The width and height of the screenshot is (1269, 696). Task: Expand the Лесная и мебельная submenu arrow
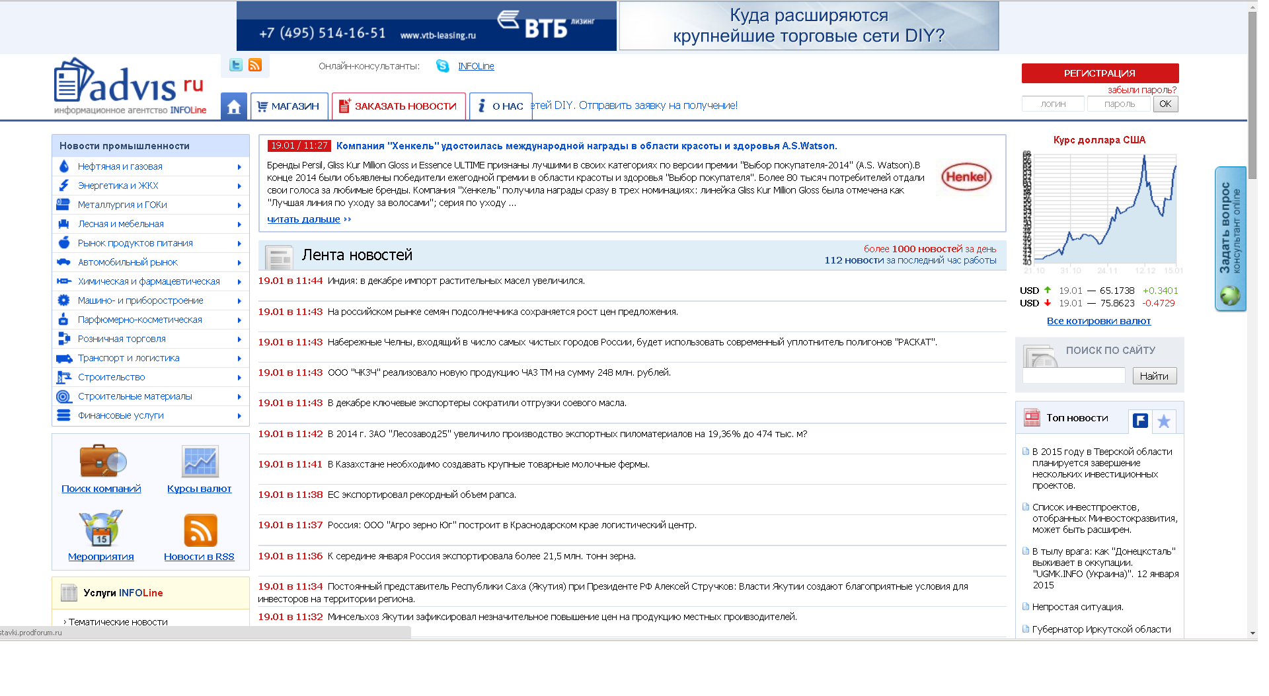(239, 225)
